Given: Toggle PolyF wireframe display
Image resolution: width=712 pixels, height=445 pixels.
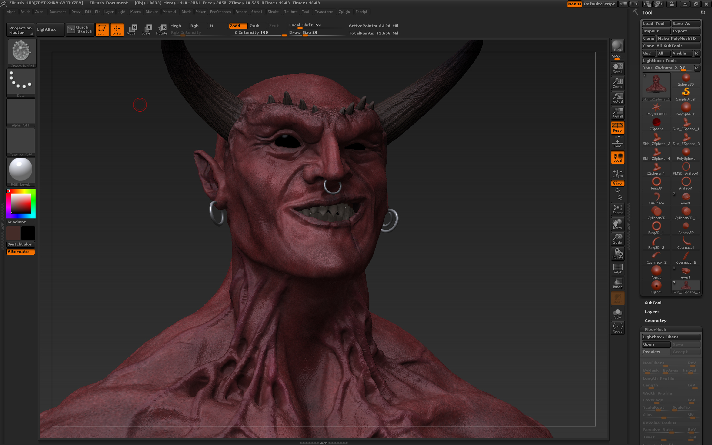Looking at the screenshot, I should tap(617, 268).
